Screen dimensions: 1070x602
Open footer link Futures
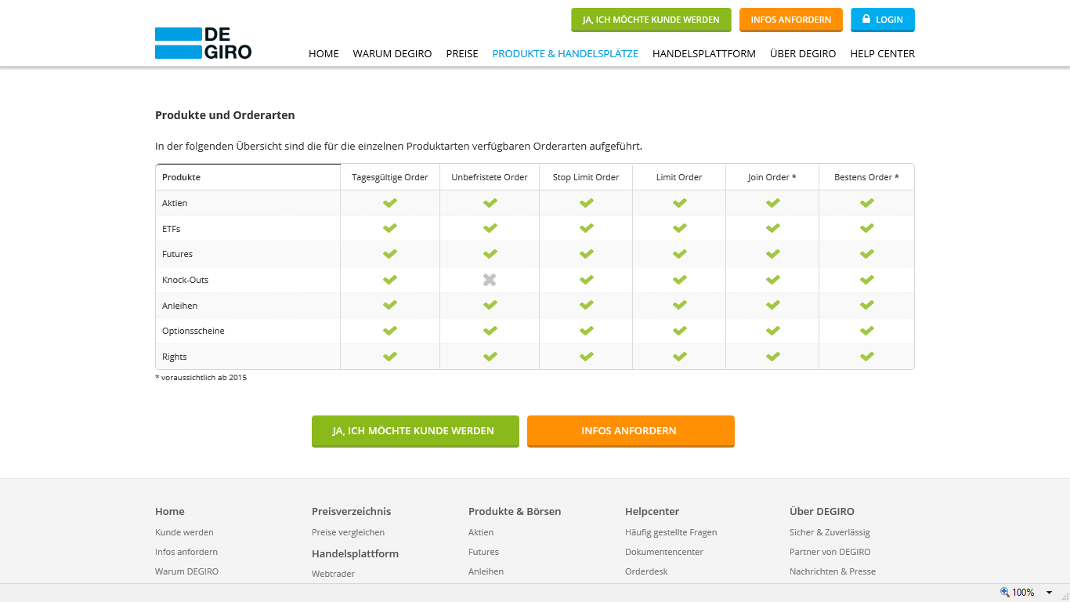click(483, 552)
